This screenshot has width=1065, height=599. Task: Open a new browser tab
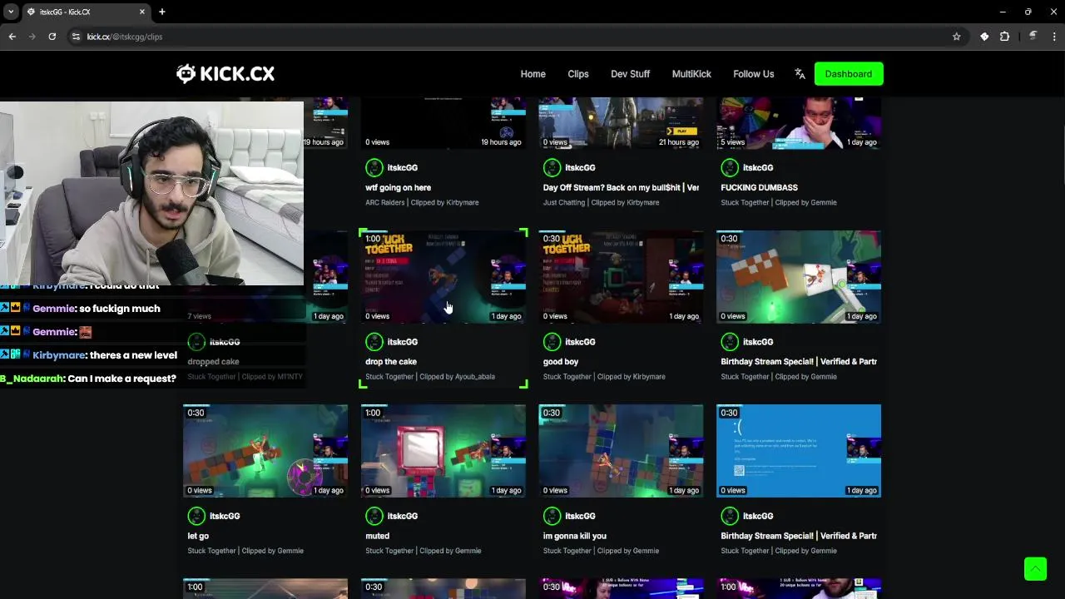(162, 12)
